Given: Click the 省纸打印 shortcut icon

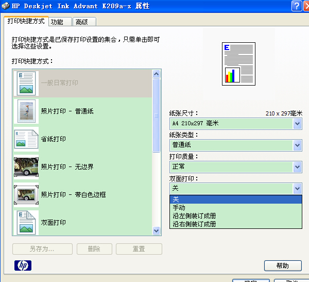Looking at the screenshot, I should pyautogui.click(x=26, y=139).
